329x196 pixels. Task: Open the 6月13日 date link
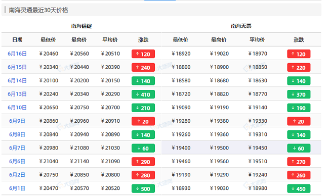pyautogui.click(x=17, y=94)
